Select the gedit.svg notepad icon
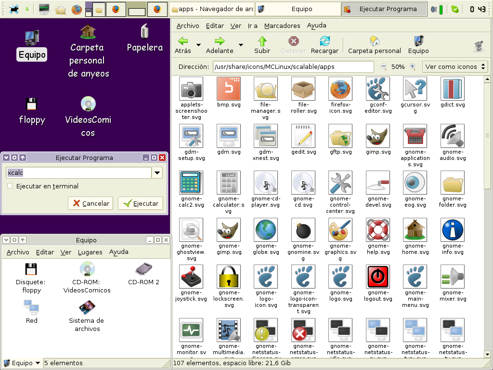Image resolution: width=493 pixels, height=370 pixels. pyautogui.click(x=303, y=136)
